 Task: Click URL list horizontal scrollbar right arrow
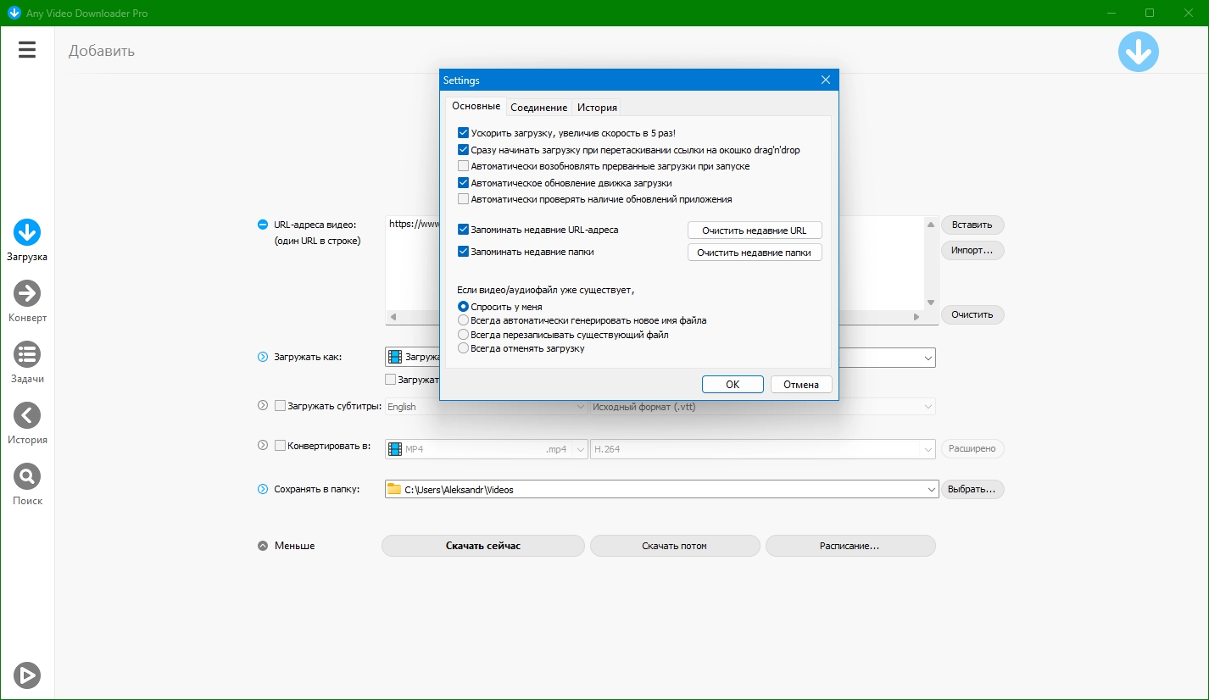tap(916, 317)
